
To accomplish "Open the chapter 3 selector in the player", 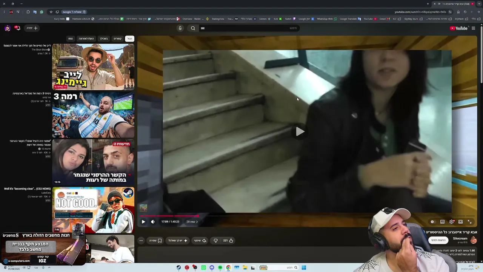I will pyautogui.click(x=192, y=222).
